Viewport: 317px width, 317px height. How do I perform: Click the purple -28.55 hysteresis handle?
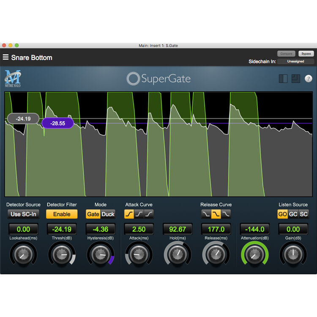click(x=58, y=123)
